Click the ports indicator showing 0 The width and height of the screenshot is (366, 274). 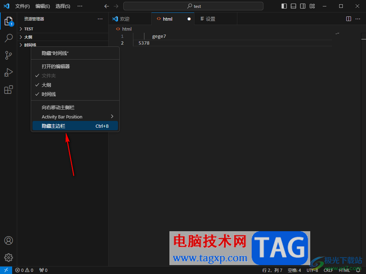(x=43, y=270)
